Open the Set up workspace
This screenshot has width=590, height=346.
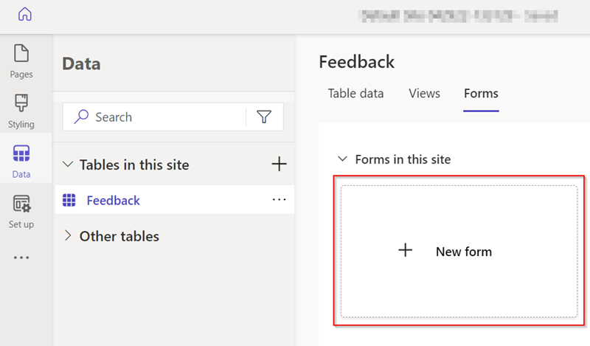click(21, 211)
